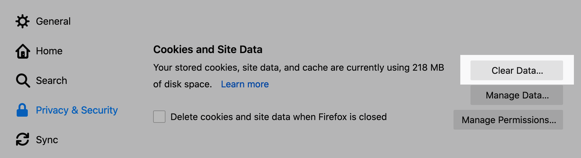This screenshot has height=158, width=581.
Task: Select the Privacy & Security category label
Action: [x=77, y=110]
